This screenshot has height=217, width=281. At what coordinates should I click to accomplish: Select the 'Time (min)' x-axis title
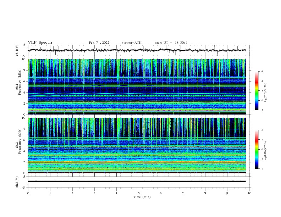pyautogui.click(x=142, y=197)
